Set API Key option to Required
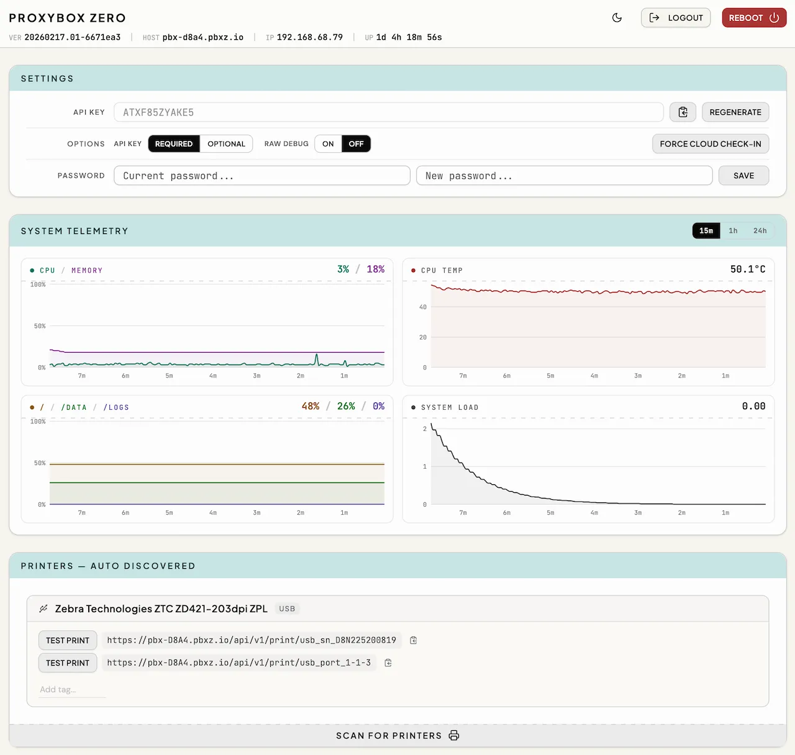Image resolution: width=795 pixels, height=755 pixels. pyautogui.click(x=174, y=143)
